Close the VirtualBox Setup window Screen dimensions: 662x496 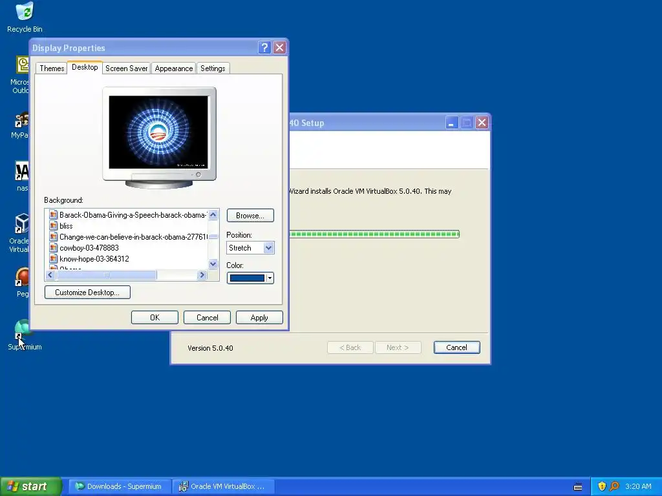482,123
